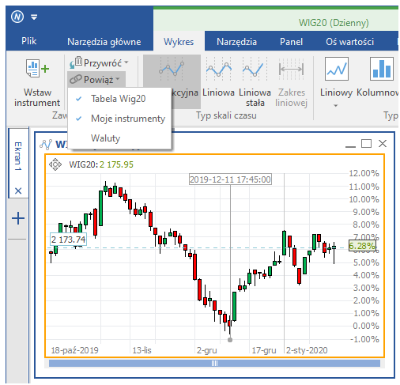
Task: Minimize the WIG20 chart window
Action: (350, 146)
